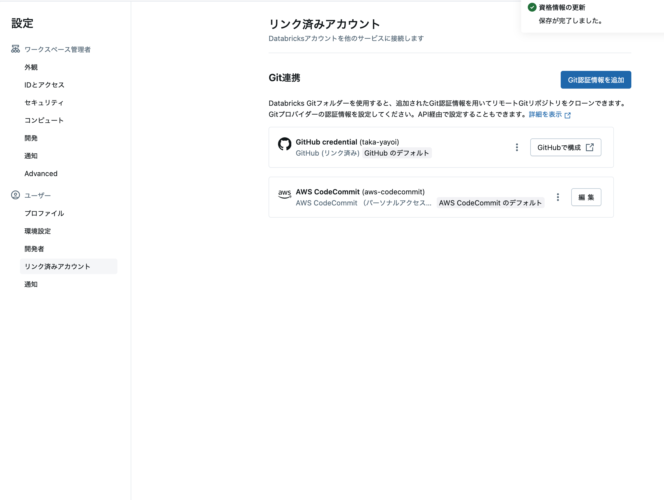
Task: Click the AWS logo icon
Action: [284, 194]
